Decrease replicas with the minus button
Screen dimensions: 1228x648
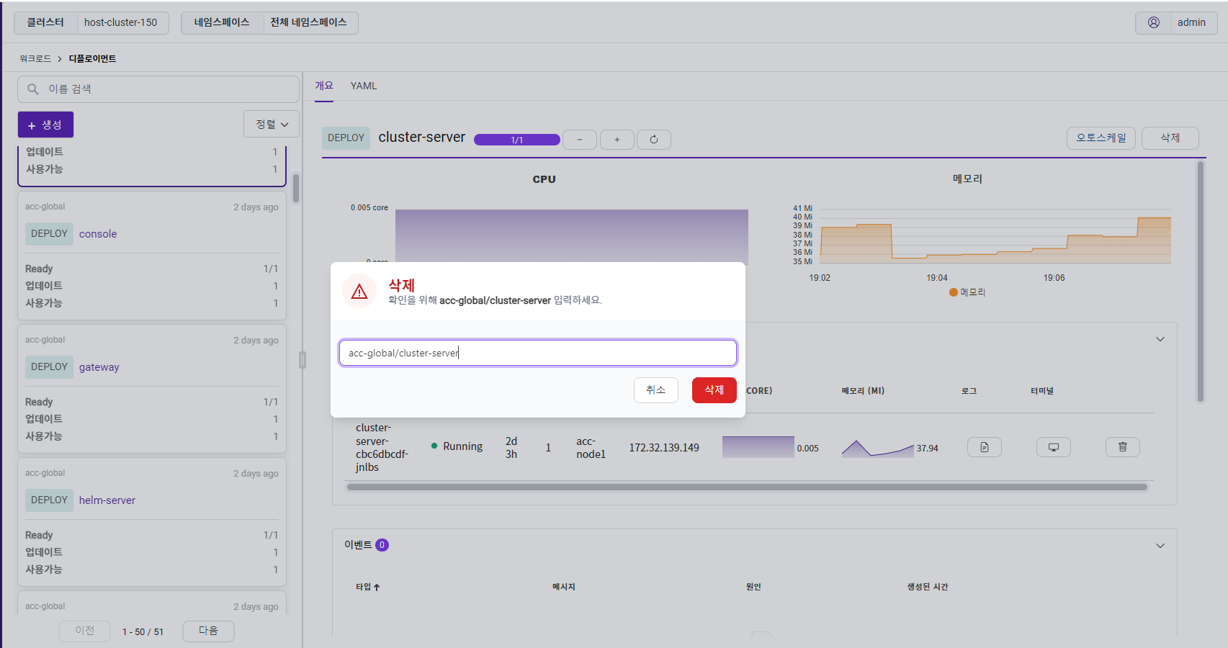click(x=580, y=140)
